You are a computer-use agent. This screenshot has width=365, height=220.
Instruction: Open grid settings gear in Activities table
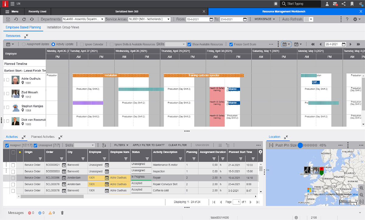pos(260,152)
